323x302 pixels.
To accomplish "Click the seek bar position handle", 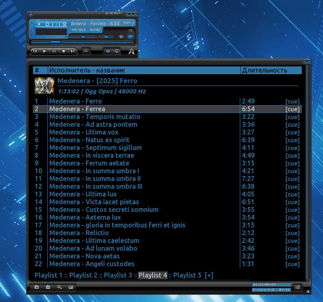I will point(55,42).
